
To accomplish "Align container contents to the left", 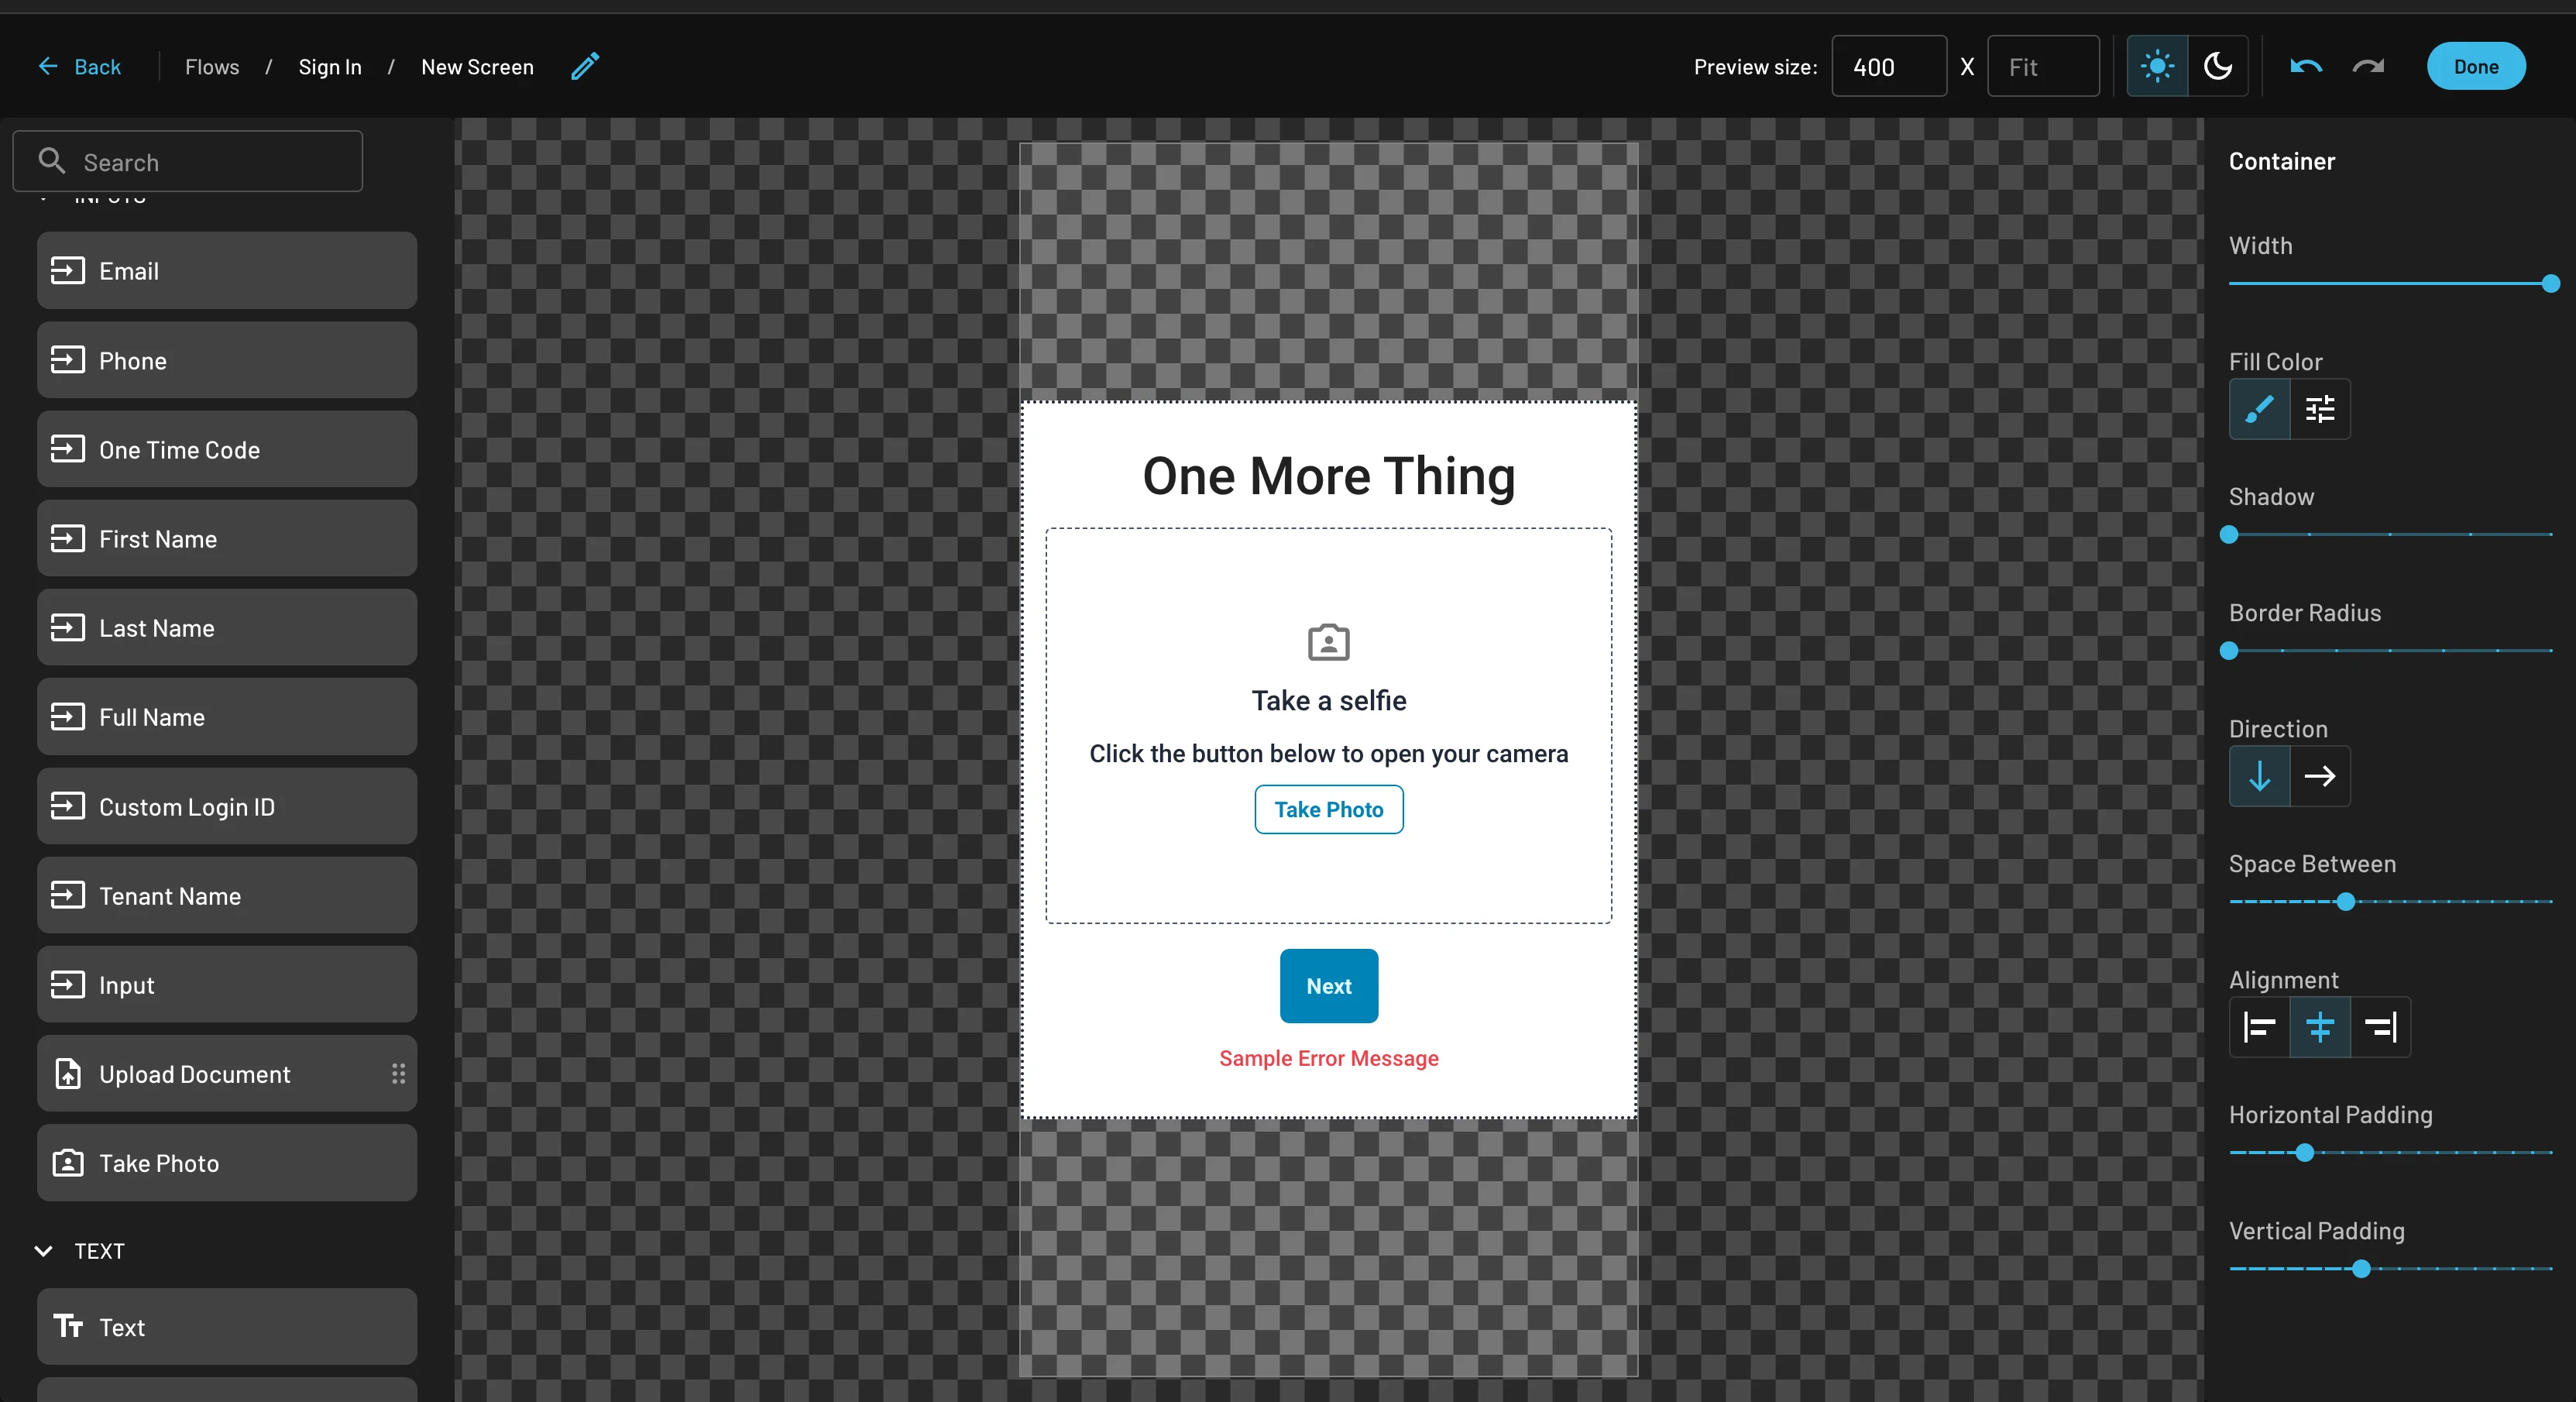I will 2259,1027.
